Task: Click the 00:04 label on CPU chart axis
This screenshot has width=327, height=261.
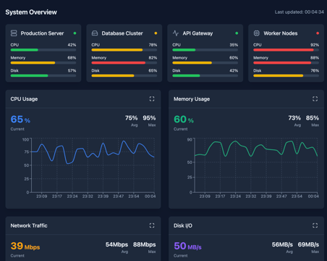Action: (x=150, y=196)
